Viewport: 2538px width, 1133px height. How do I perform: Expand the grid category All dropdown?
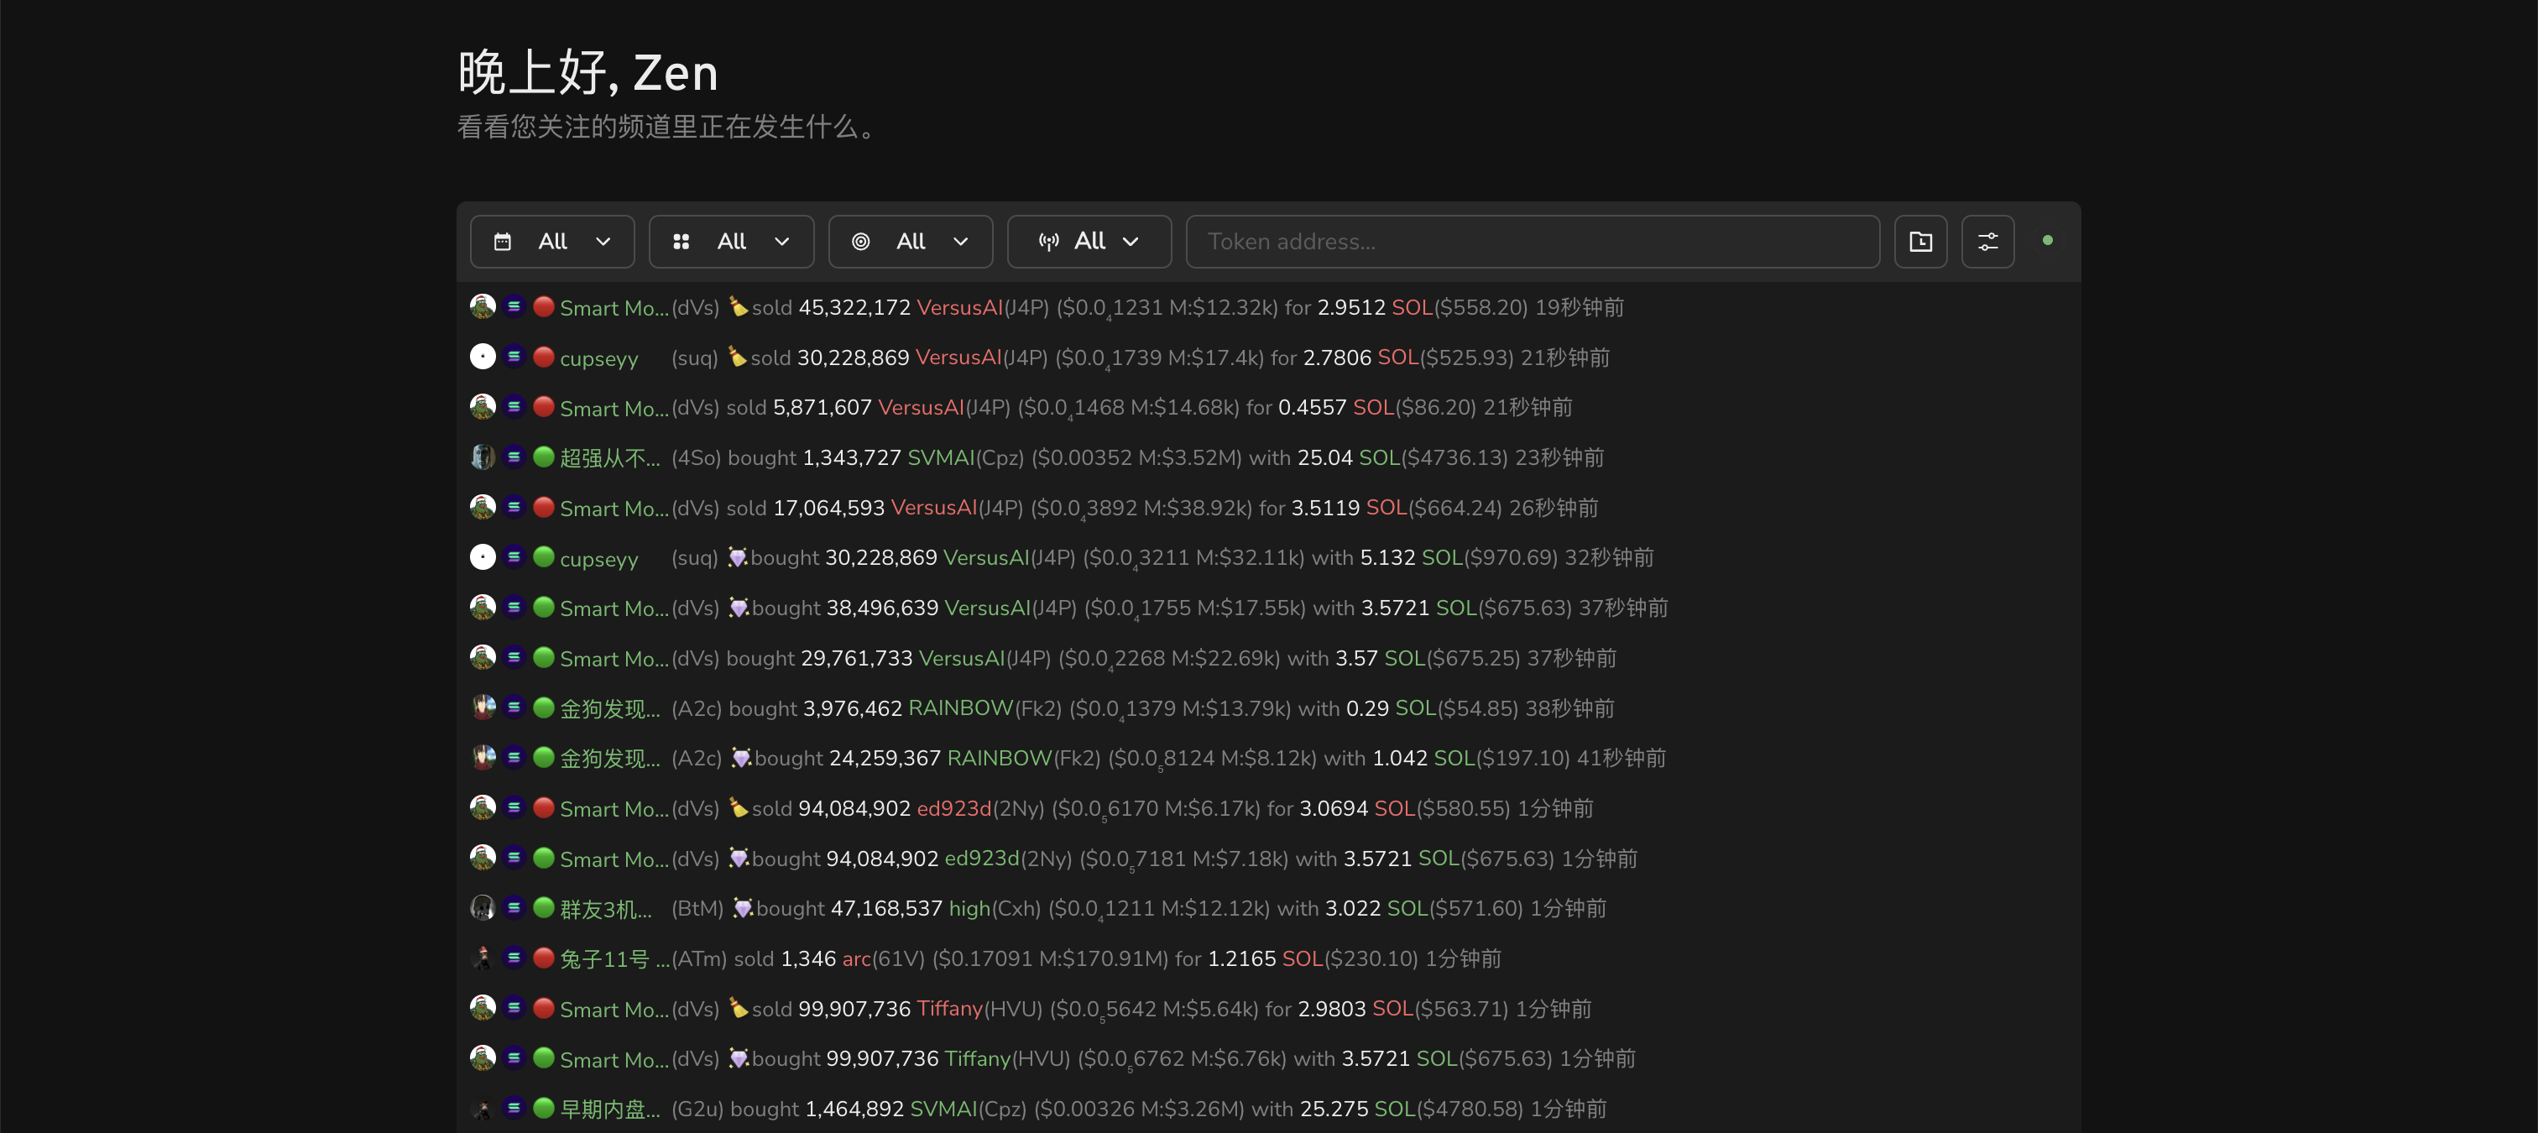tap(731, 242)
